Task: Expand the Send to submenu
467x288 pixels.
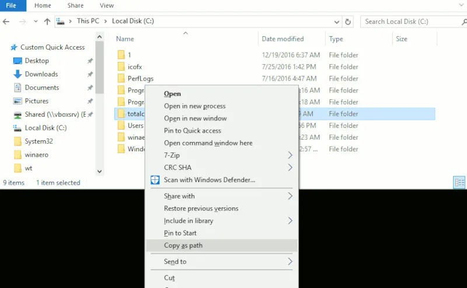Action: [222, 262]
